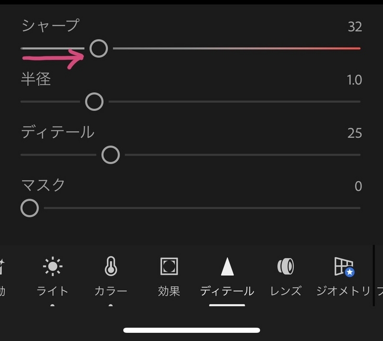Screen dimensions: 383x341
Task: Open the ジオメトリ grid icon
Action: coord(343,266)
